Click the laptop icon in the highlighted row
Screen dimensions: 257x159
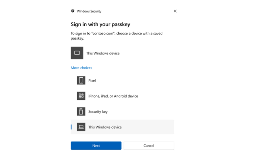point(81,127)
